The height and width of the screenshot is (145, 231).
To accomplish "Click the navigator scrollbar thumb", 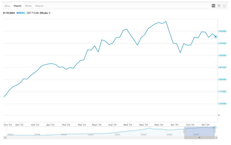I will [x=199, y=137].
